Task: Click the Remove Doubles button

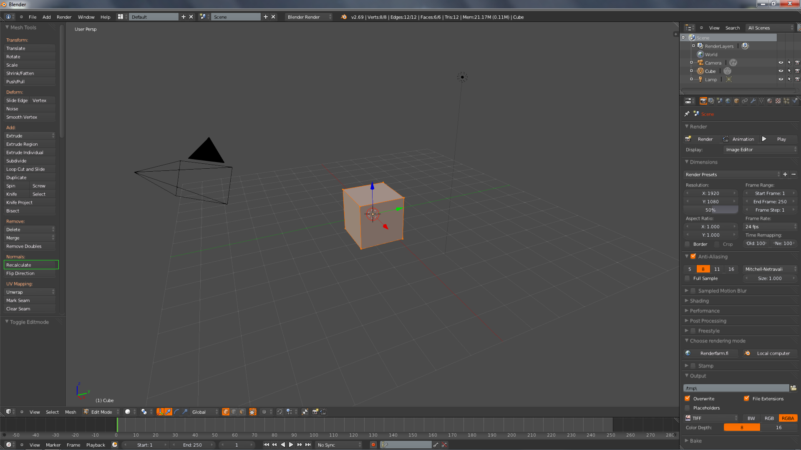Action: (x=29, y=246)
